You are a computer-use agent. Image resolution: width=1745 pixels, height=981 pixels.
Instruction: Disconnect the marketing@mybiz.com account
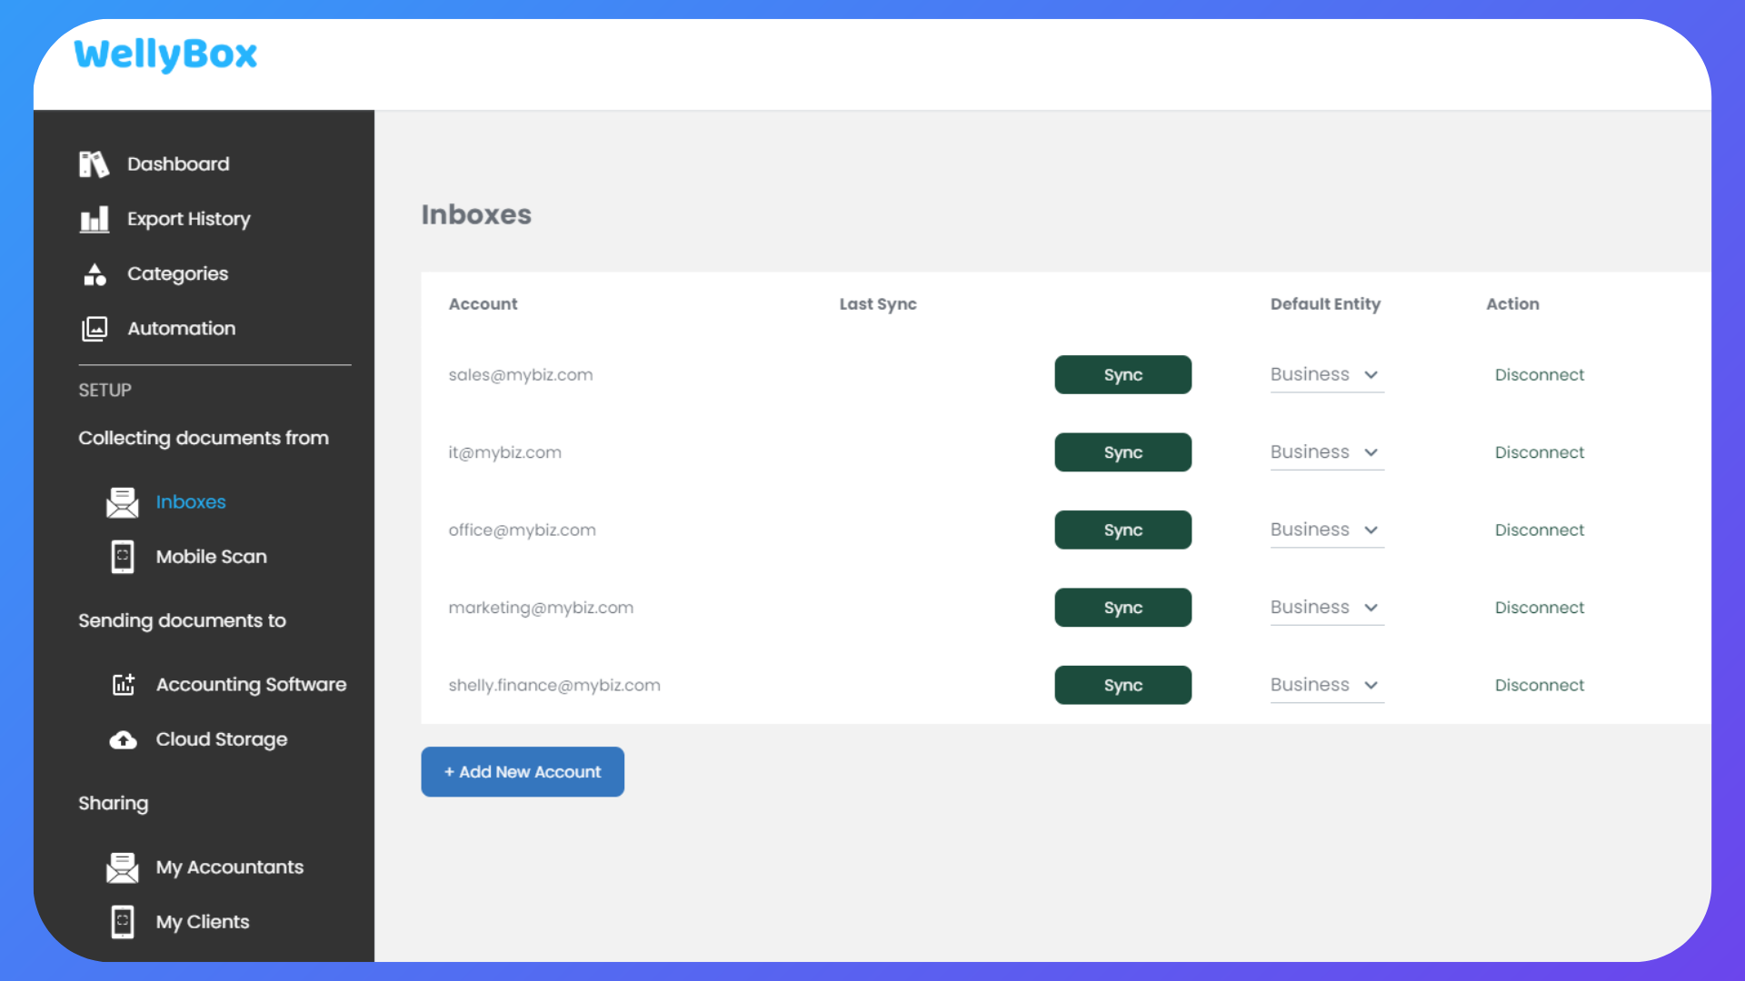point(1540,607)
